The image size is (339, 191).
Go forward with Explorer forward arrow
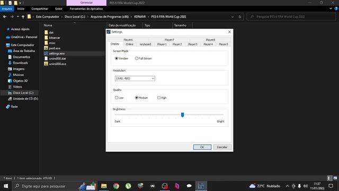(x=12, y=16)
